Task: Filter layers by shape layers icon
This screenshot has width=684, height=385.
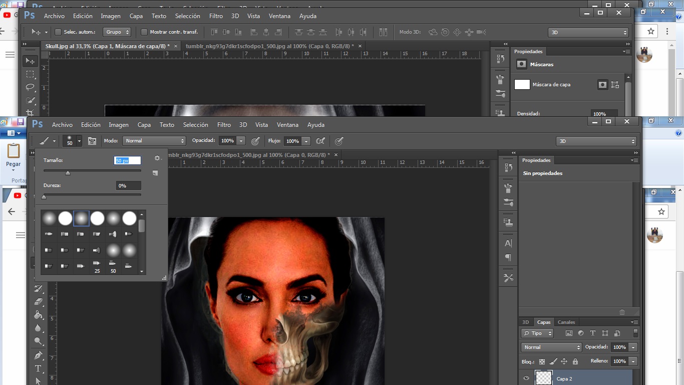Action: pos(605,333)
